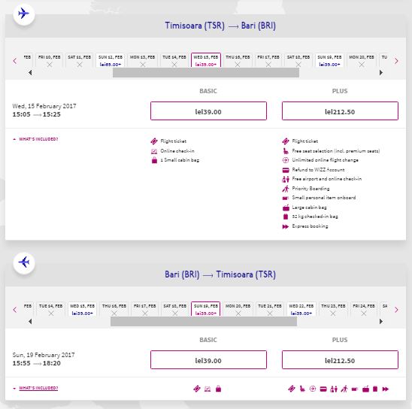
Task: Choose return Plus fare lei212.50
Action: coord(340,360)
